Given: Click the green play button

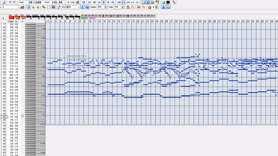Looking at the screenshot, I should [x=104, y=2].
